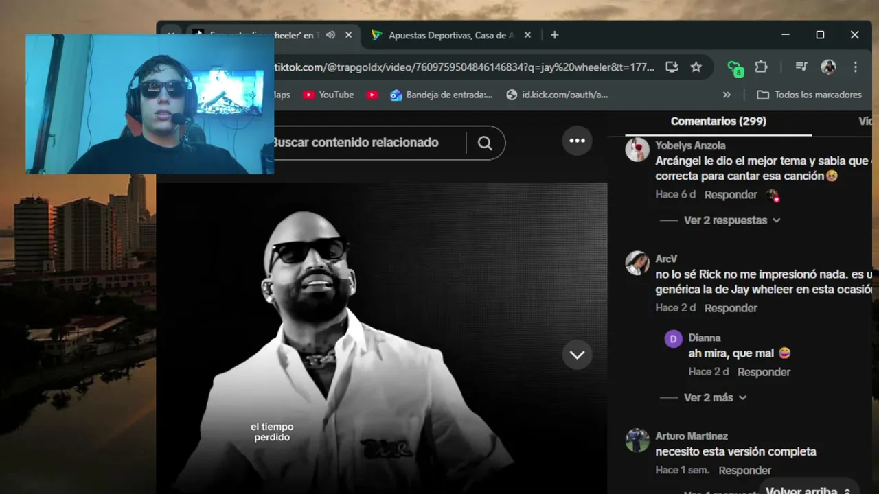This screenshot has width=879, height=494.
Task: Open the id.kick.com/oauth bookmark
Action: tap(557, 95)
